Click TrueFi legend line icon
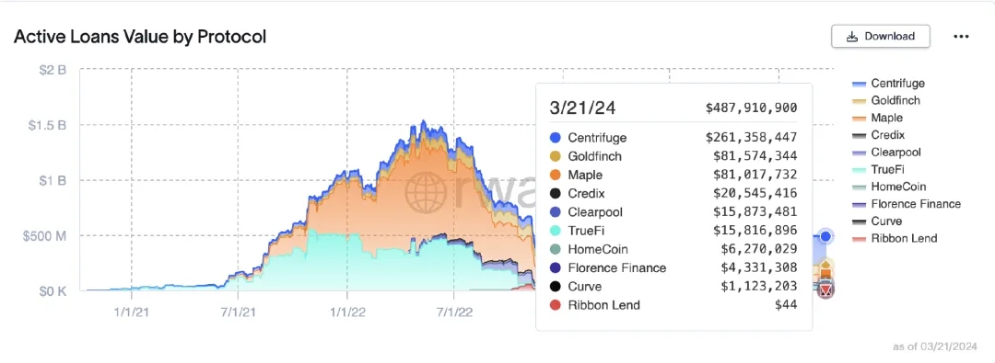995x363 pixels. 860,170
